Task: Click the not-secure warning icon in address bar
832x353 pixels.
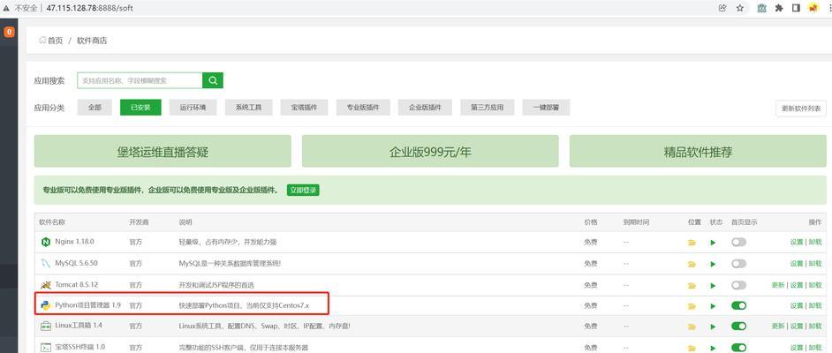Action: (x=6, y=9)
